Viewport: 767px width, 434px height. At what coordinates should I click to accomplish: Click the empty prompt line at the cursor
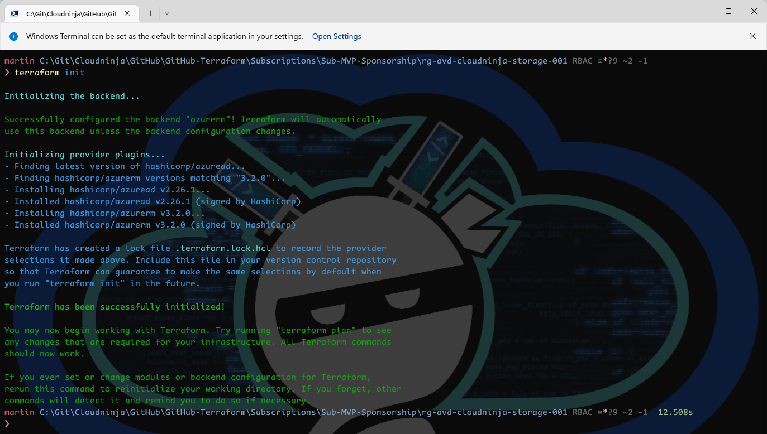[x=15, y=424]
